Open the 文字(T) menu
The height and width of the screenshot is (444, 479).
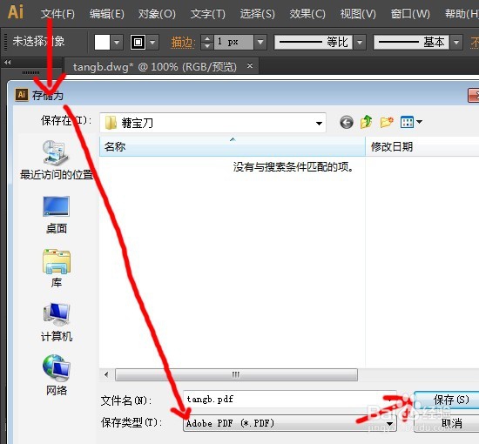tap(208, 13)
